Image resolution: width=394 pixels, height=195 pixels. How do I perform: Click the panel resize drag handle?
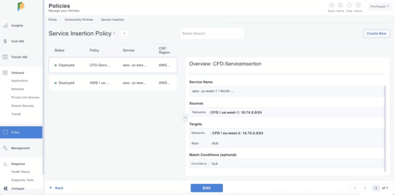pos(185,118)
